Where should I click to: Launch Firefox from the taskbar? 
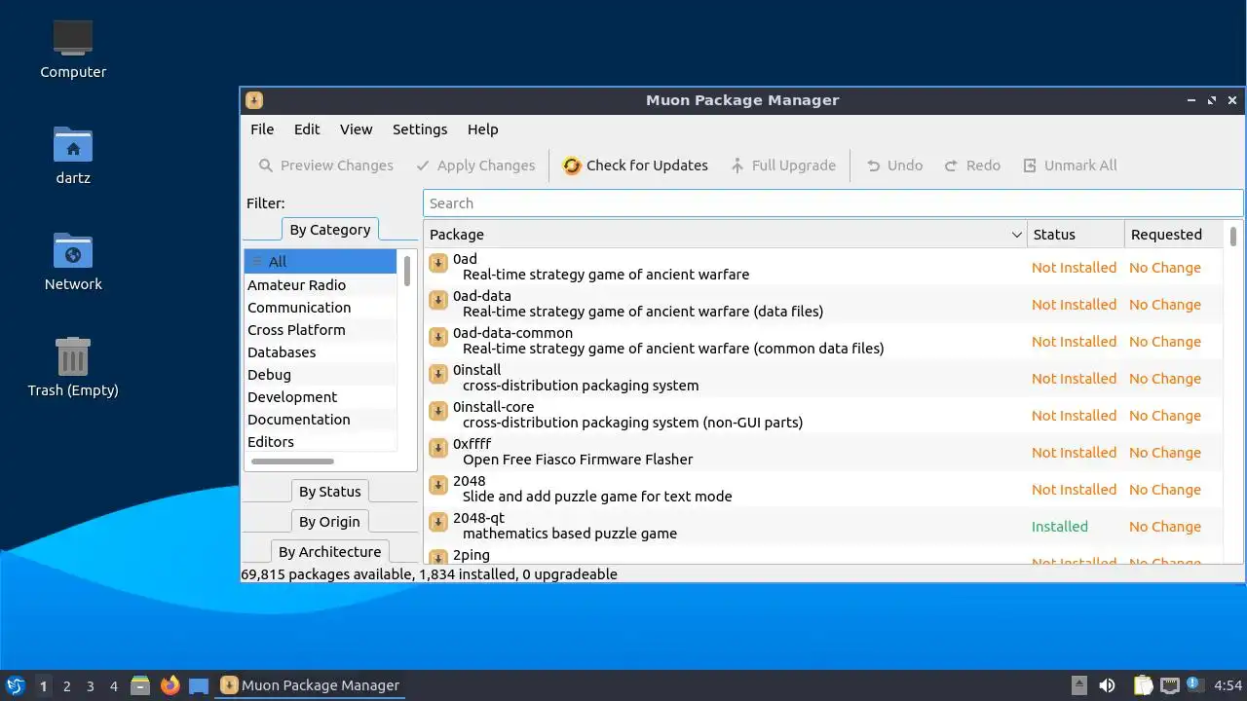(x=170, y=685)
